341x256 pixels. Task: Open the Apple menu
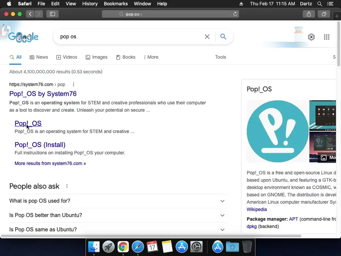[9, 4]
